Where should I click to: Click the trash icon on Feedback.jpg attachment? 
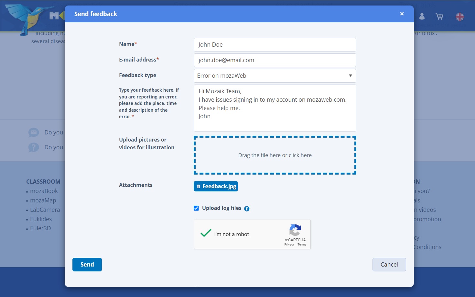coord(198,187)
